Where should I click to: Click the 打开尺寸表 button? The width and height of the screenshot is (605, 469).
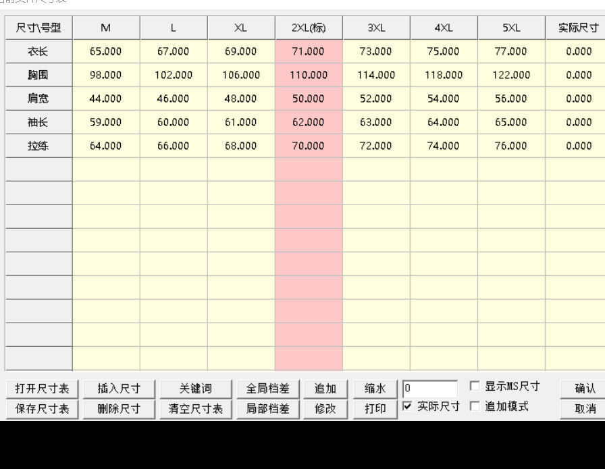pos(41,388)
